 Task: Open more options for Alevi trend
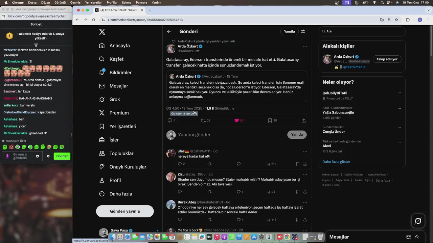tap(399, 142)
